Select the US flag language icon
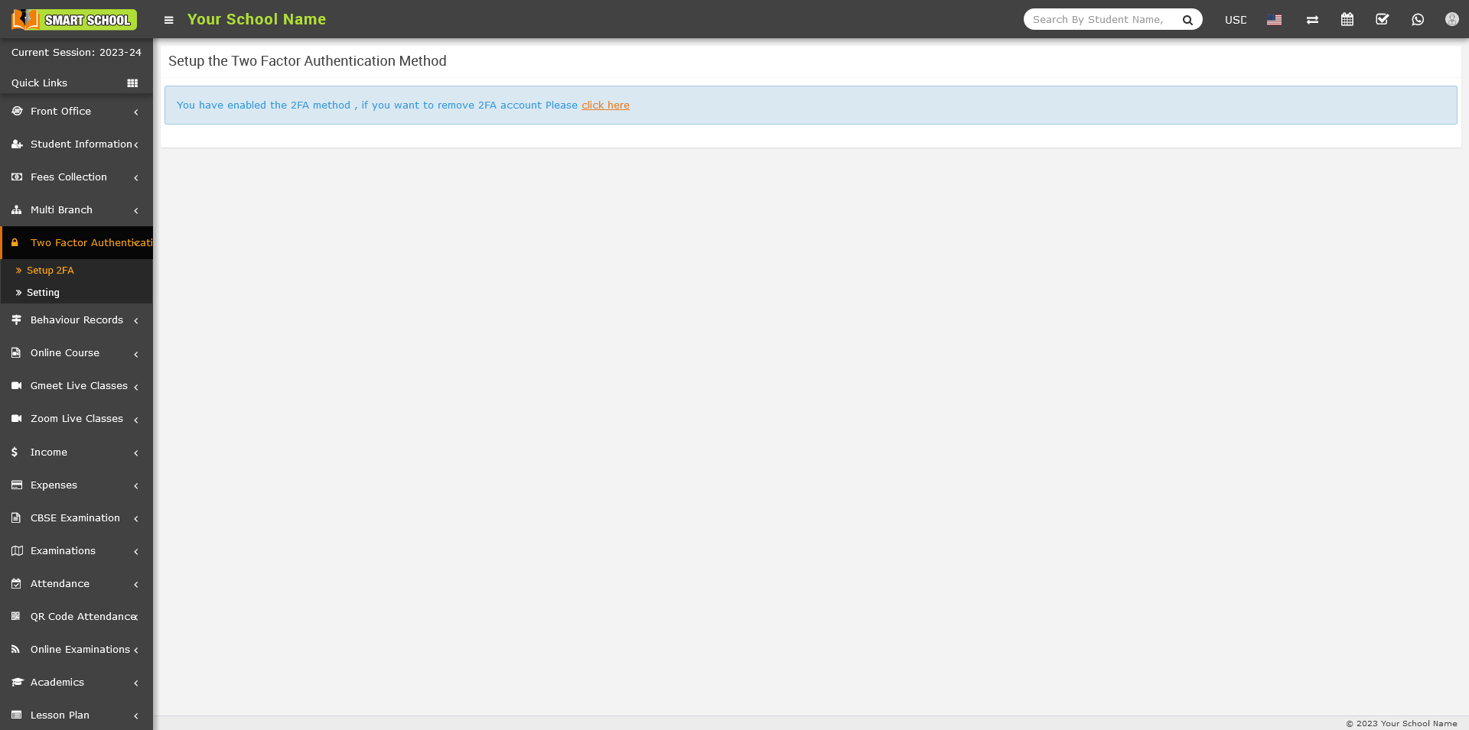This screenshot has width=1469, height=730. pos(1274,20)
